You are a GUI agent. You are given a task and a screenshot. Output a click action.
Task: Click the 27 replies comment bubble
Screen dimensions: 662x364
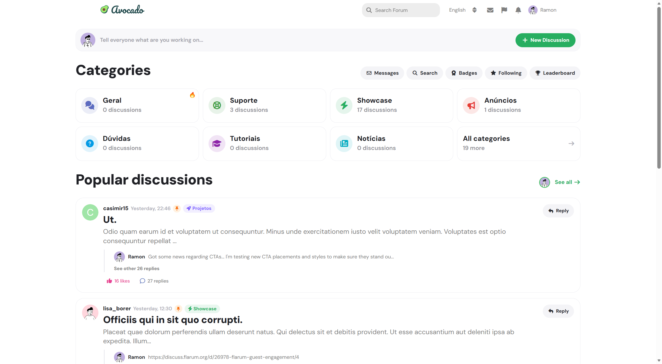142,281
